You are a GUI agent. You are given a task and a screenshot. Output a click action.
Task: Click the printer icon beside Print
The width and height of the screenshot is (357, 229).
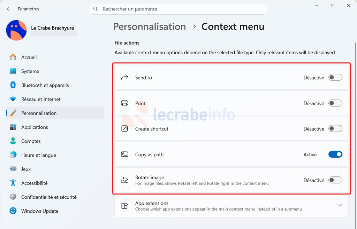[x=124, y=103]
